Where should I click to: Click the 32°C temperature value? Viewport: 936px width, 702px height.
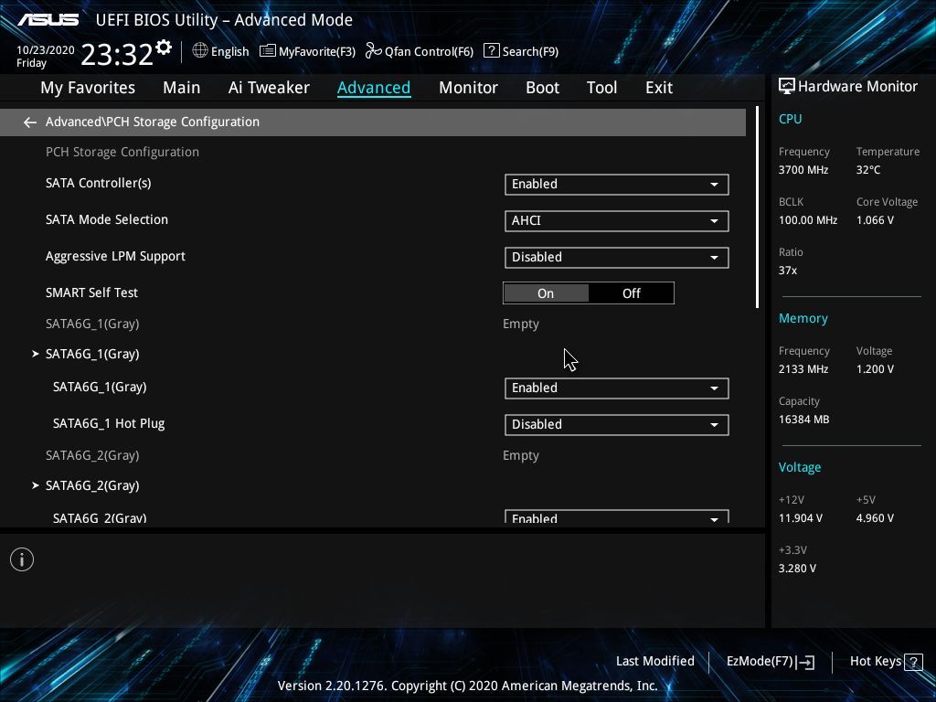[868, 170]
